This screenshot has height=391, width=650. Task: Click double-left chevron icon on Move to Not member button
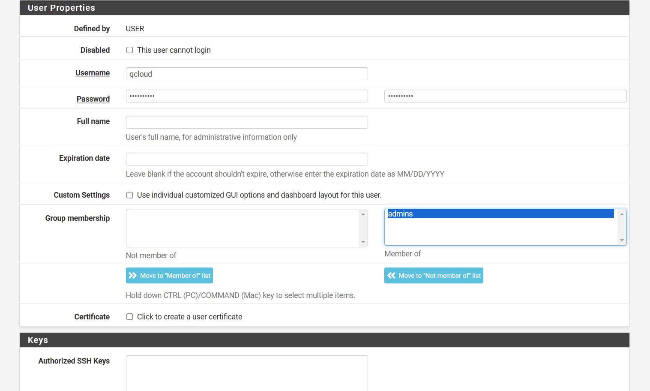[x=391, y=276]
